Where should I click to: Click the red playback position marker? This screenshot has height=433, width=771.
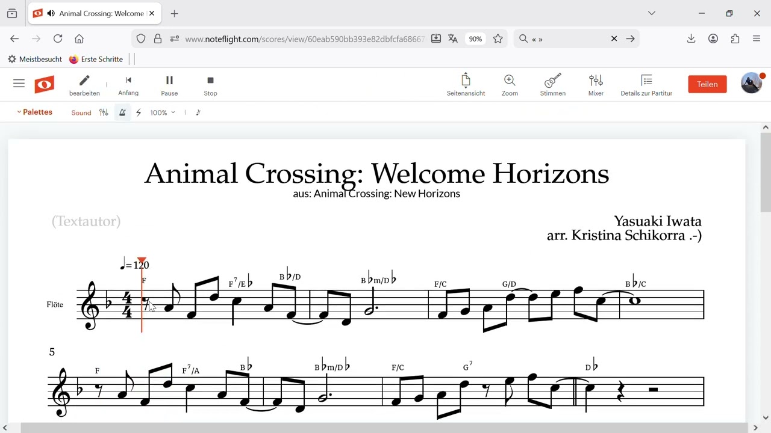pos(142,260)
